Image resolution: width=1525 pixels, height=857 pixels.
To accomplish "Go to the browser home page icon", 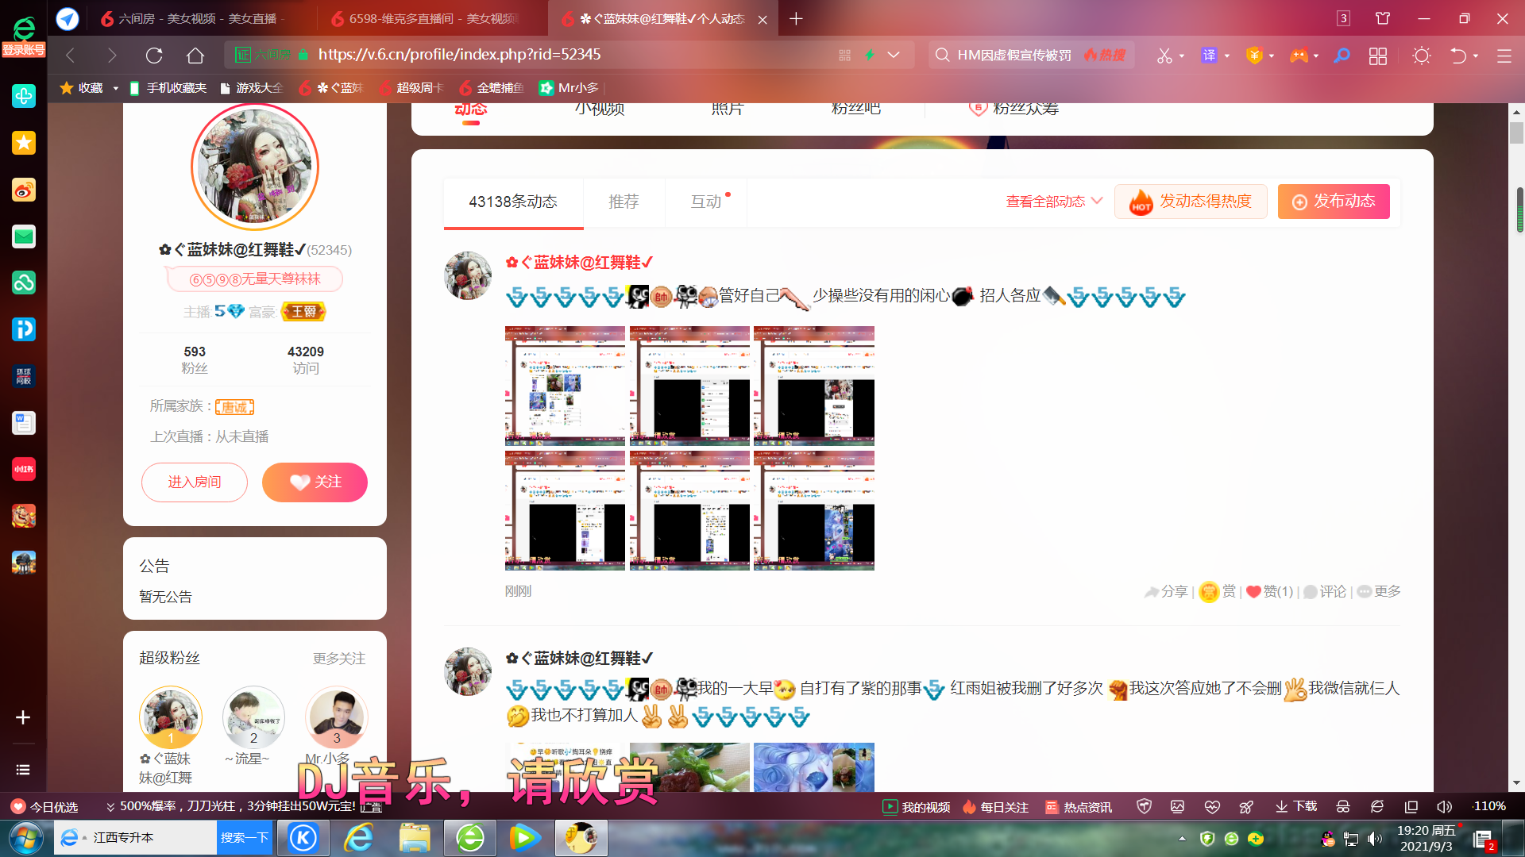I will pyautogui.click(x=195, y=55).
